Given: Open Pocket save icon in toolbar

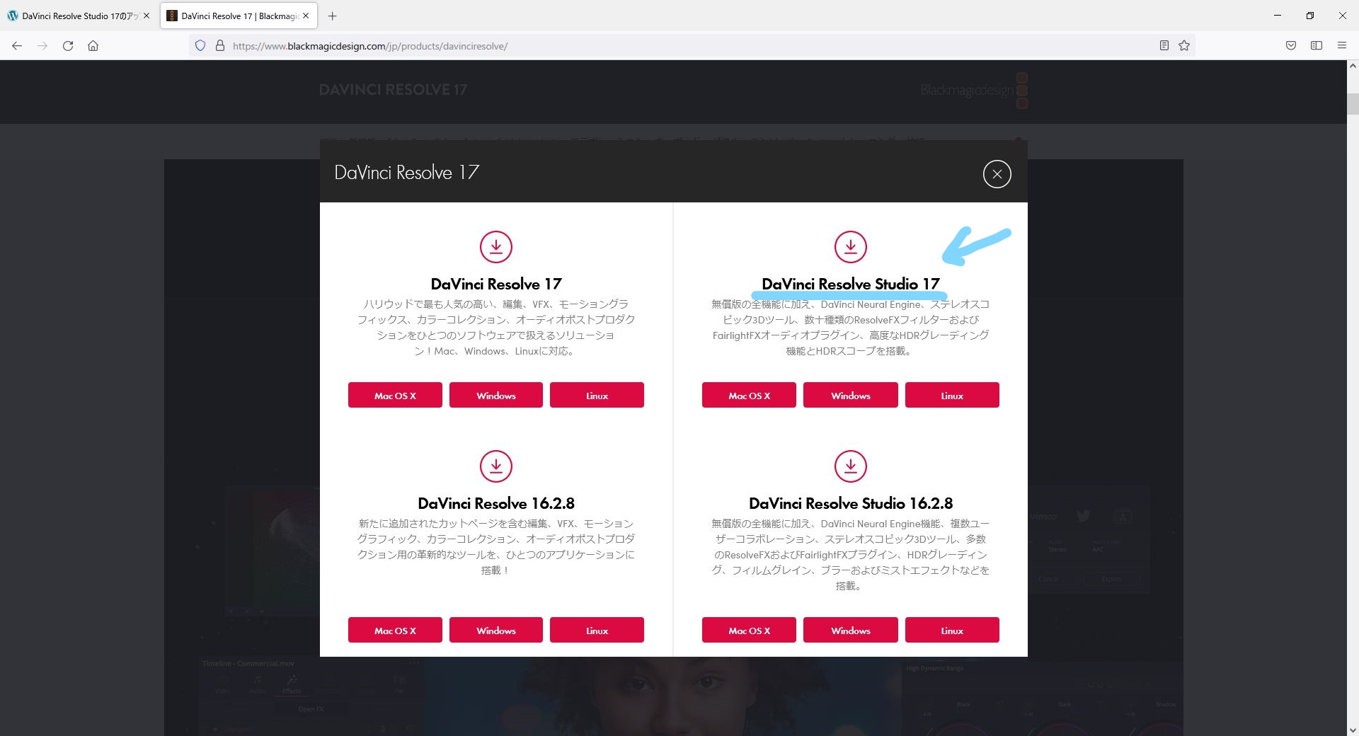Looking at the screenshot, I should (1291, 46).
